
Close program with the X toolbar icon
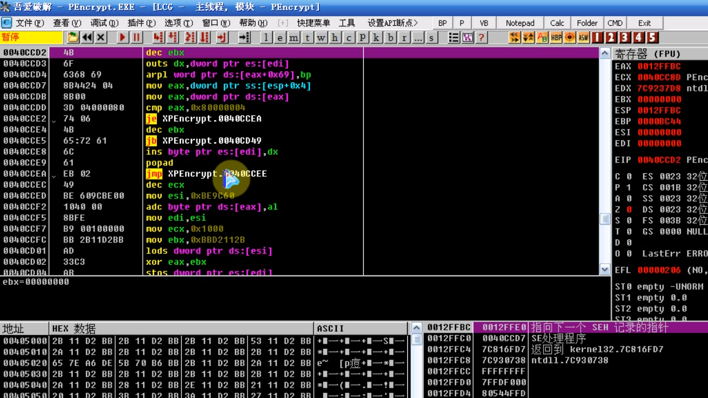click(x=101, y=37)
